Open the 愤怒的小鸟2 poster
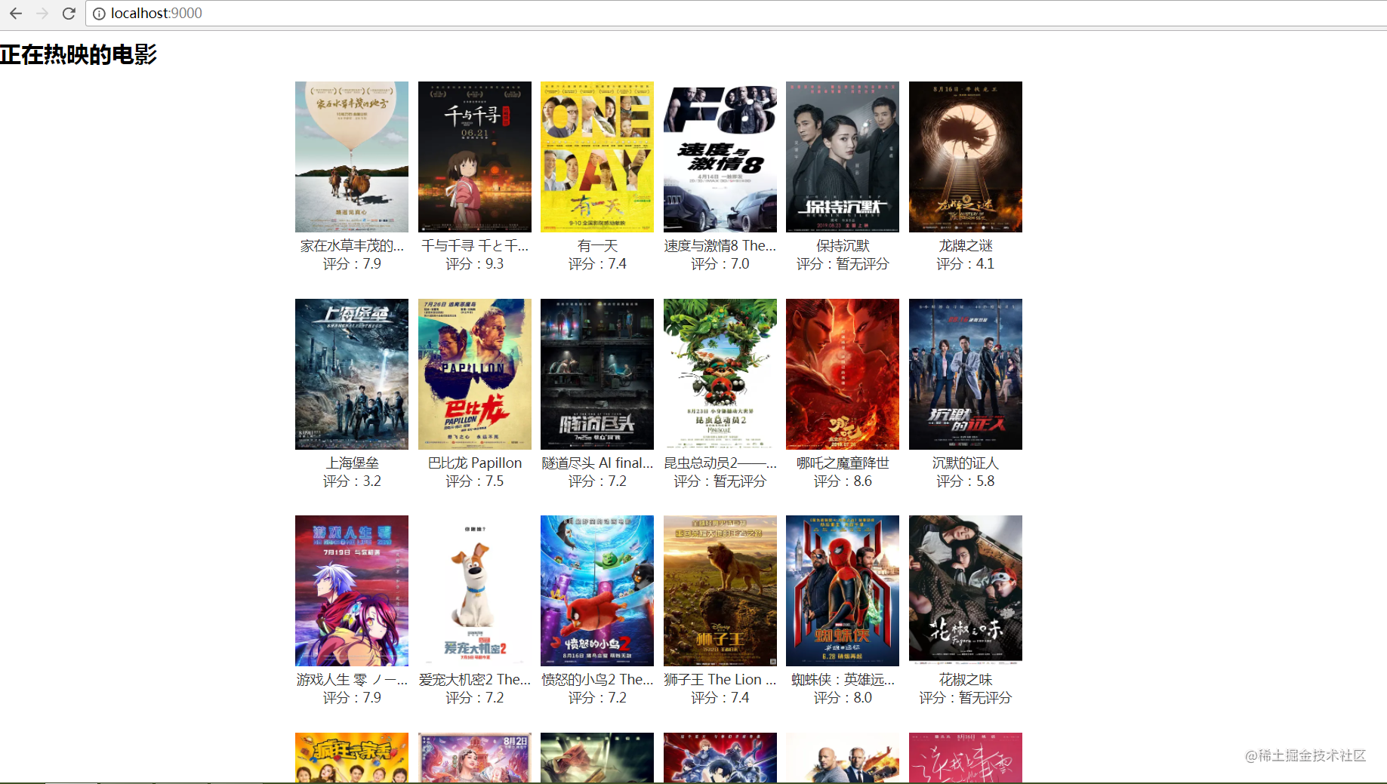The image size is (1387, 784). tap(597, 591)
